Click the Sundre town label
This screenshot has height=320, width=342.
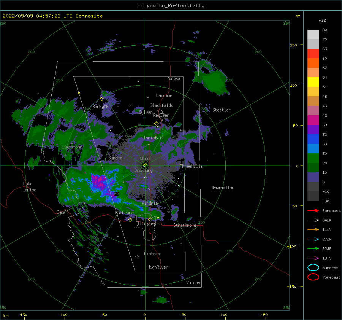[x=115, y=158]
